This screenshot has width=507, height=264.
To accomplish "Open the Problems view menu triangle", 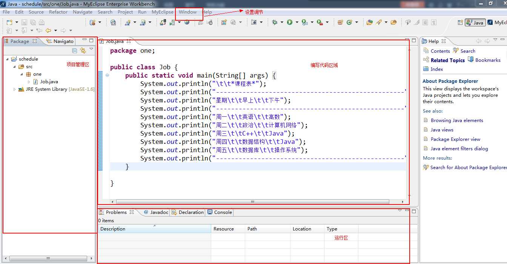I will pyautogui.click(x=400, y=210).
